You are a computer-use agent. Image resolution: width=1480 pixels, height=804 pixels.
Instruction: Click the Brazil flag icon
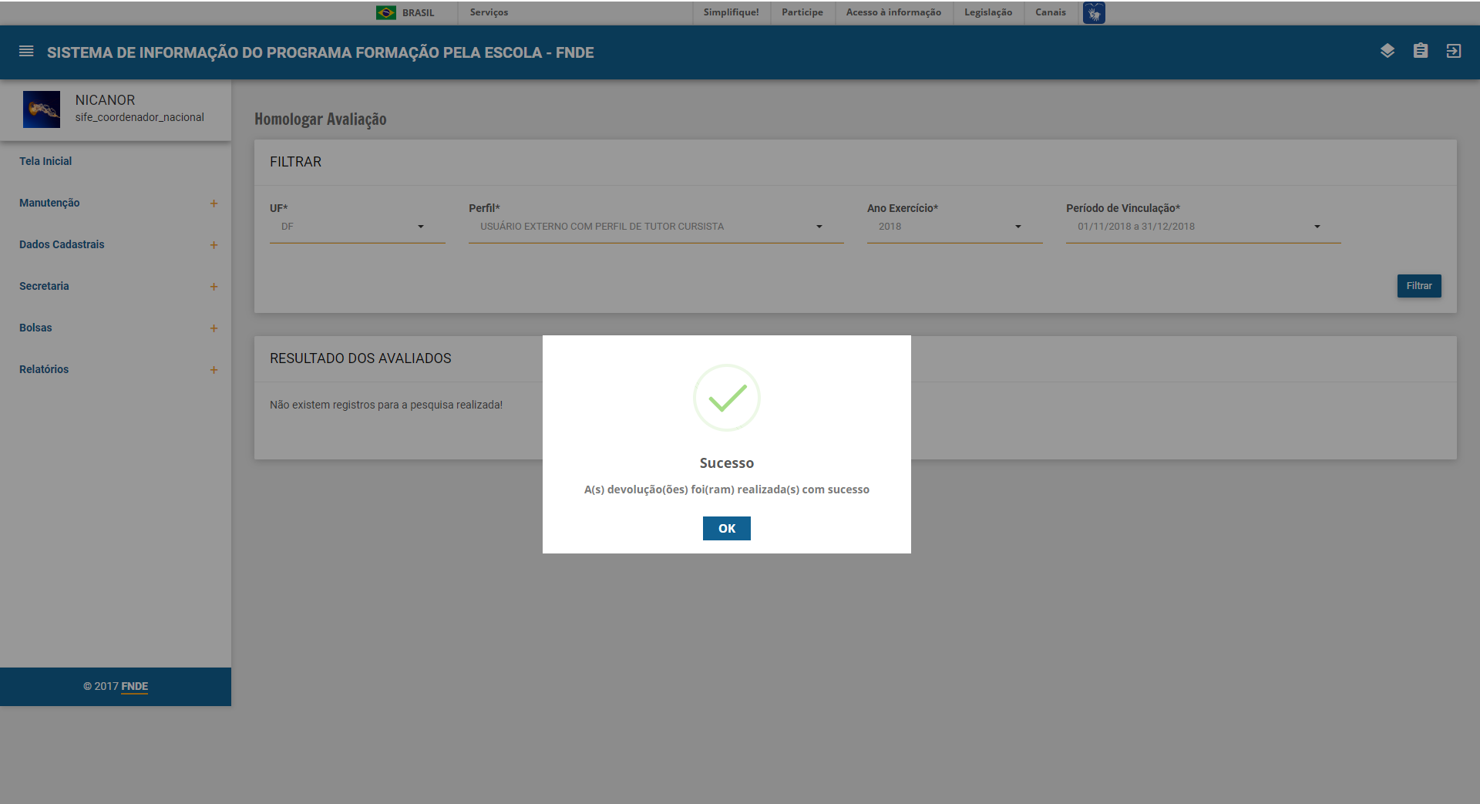click(x=386, y=12)
